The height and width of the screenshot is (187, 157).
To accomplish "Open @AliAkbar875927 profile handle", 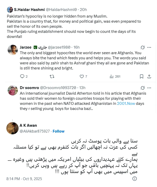I will 35,131.
